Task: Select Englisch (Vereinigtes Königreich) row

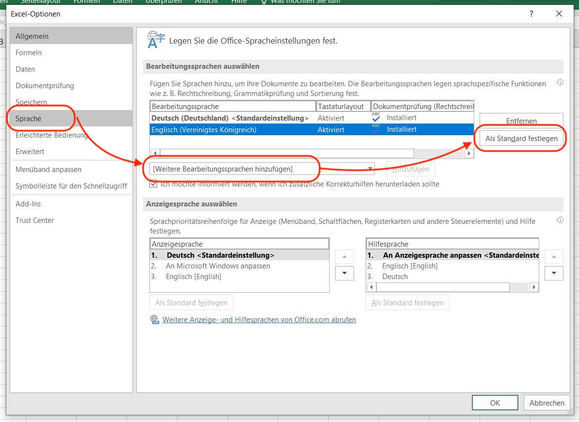Action: coord(312,129)
